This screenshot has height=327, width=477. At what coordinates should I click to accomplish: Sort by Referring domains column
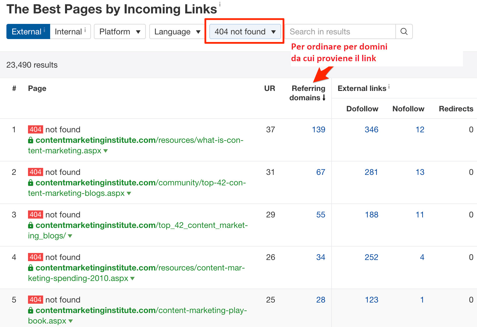307,93
